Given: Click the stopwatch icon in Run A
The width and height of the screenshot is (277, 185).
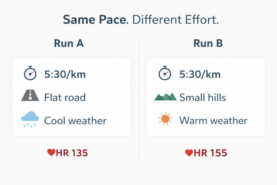Looking at the screenshot, I should 30,73.
